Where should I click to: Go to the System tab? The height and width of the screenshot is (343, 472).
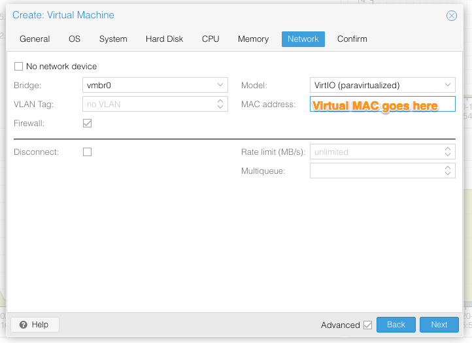click(113, 39)
